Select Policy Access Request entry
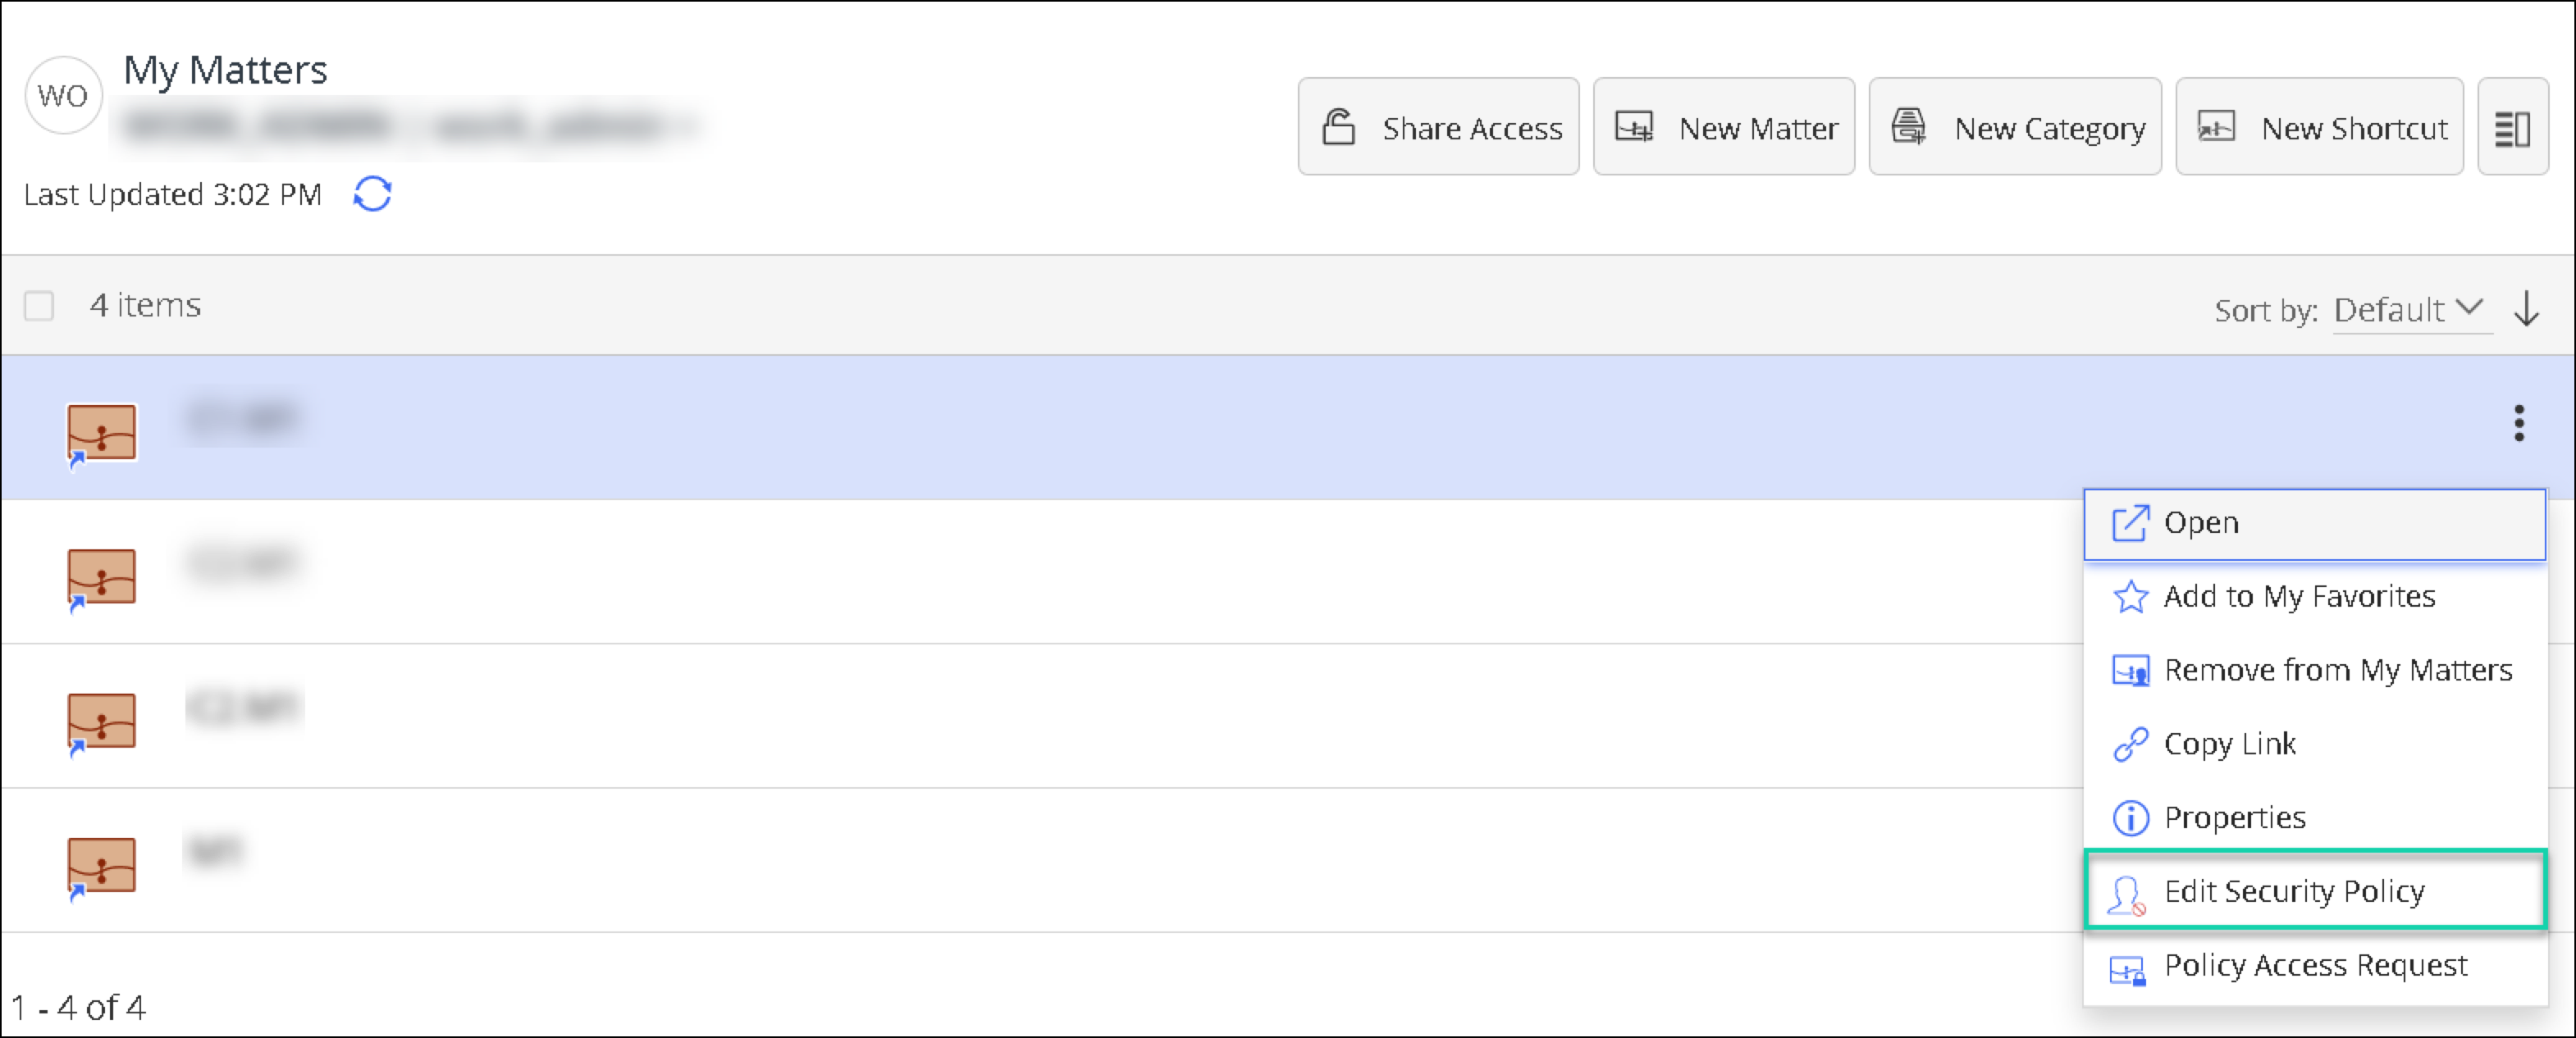The image size is (2576, 1038). (x=2314, y=965)
